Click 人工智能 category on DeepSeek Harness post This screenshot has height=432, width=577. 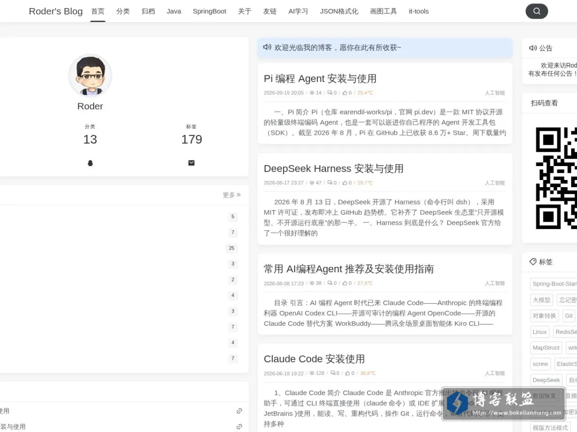[495, 183]
